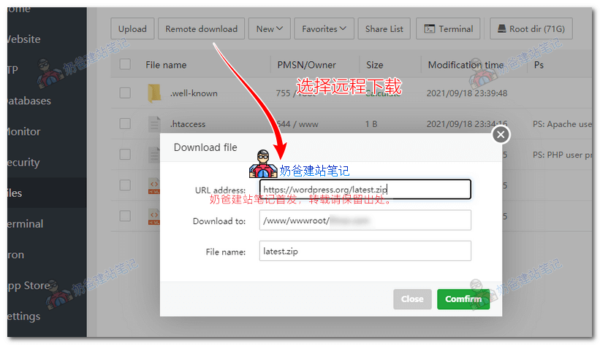Screen dimensions: 600x345
Task: Expand the New dropdown
Action: tap(270, 29)
